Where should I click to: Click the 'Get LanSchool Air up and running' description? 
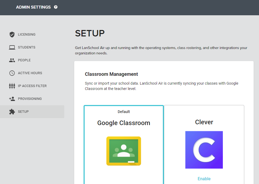pyautogui.click(x=161, y=50)
